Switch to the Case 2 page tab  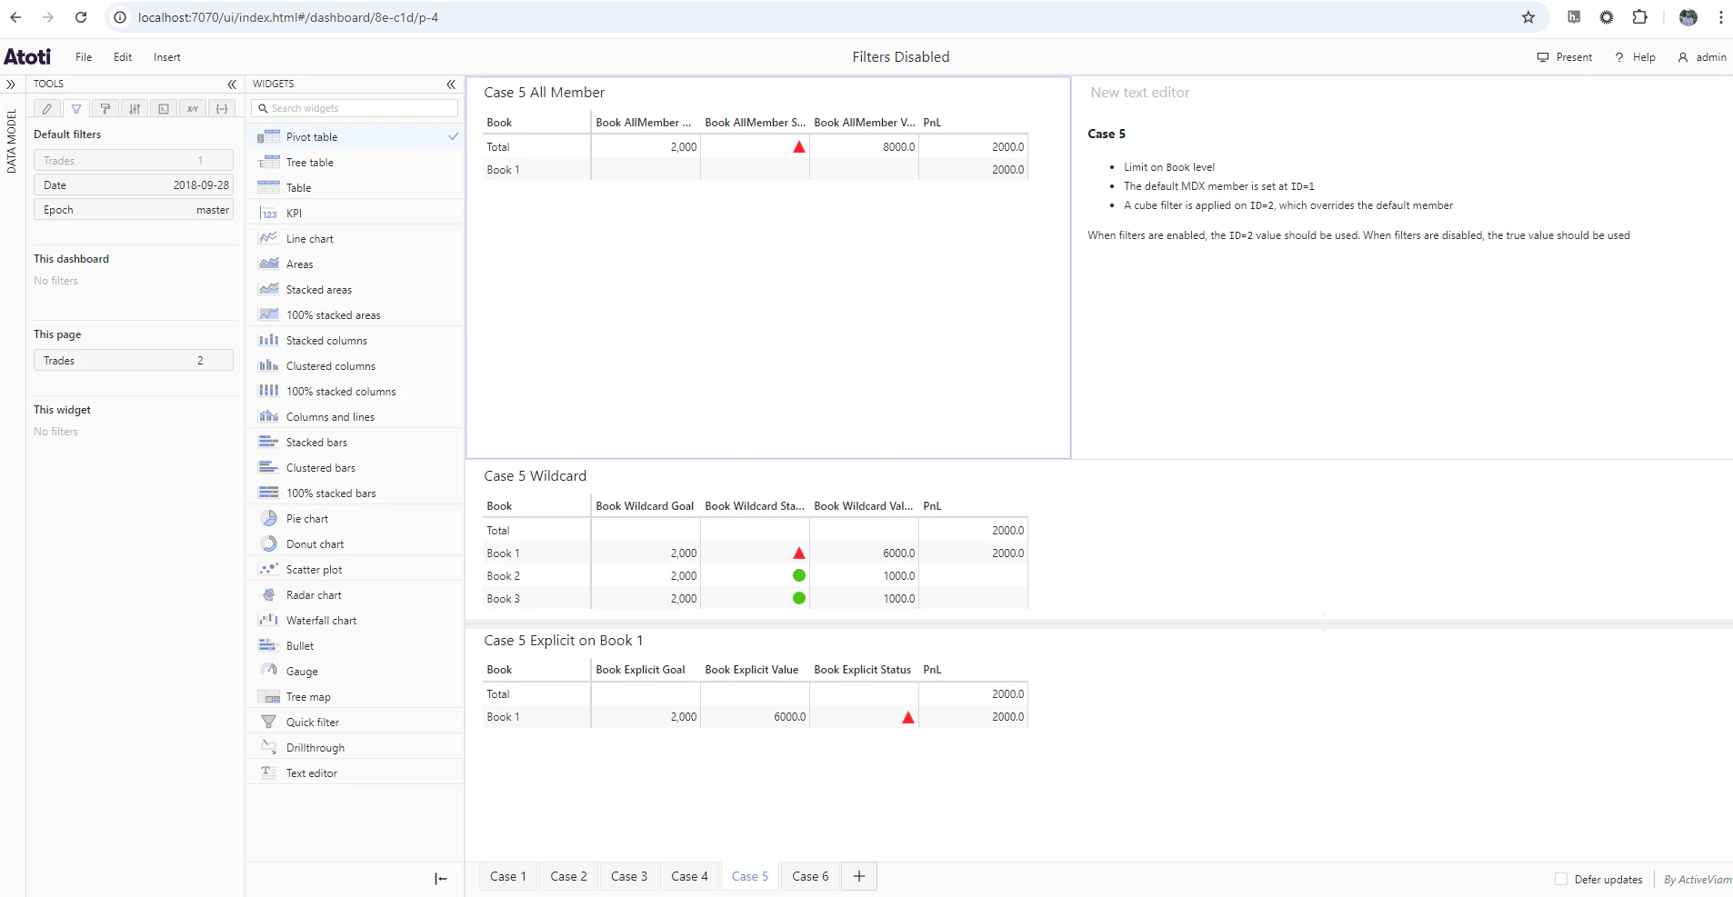click(568, 876)
